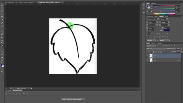This screenshot has height=103, width=183.
Task: Open the layer blend mode dropdown
Action: point(156,49)
